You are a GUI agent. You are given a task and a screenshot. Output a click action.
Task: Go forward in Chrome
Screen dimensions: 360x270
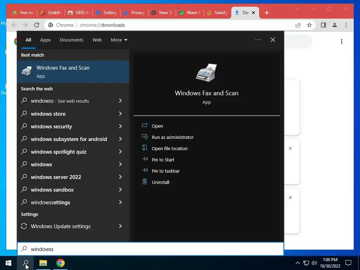pyautogui.click(x=25, y=25)
